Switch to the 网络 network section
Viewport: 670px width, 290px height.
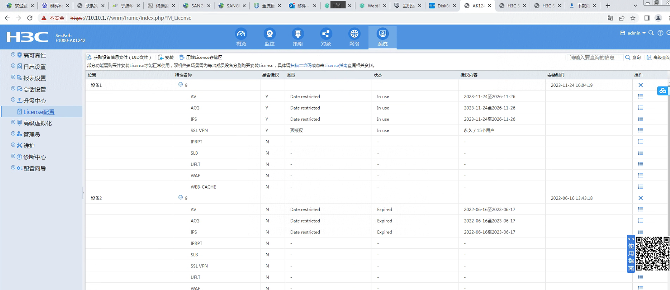[354, 37]
